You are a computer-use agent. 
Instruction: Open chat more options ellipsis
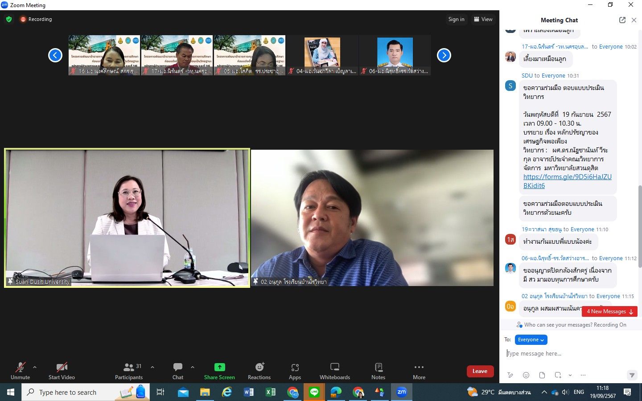(x=583, y=375)
